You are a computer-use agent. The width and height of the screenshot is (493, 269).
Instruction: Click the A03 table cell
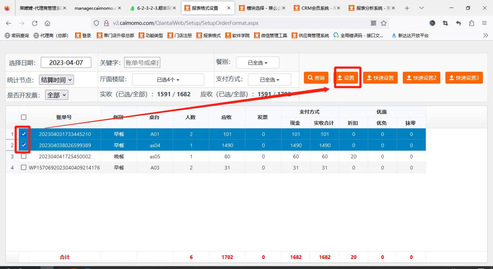(155, 168)
